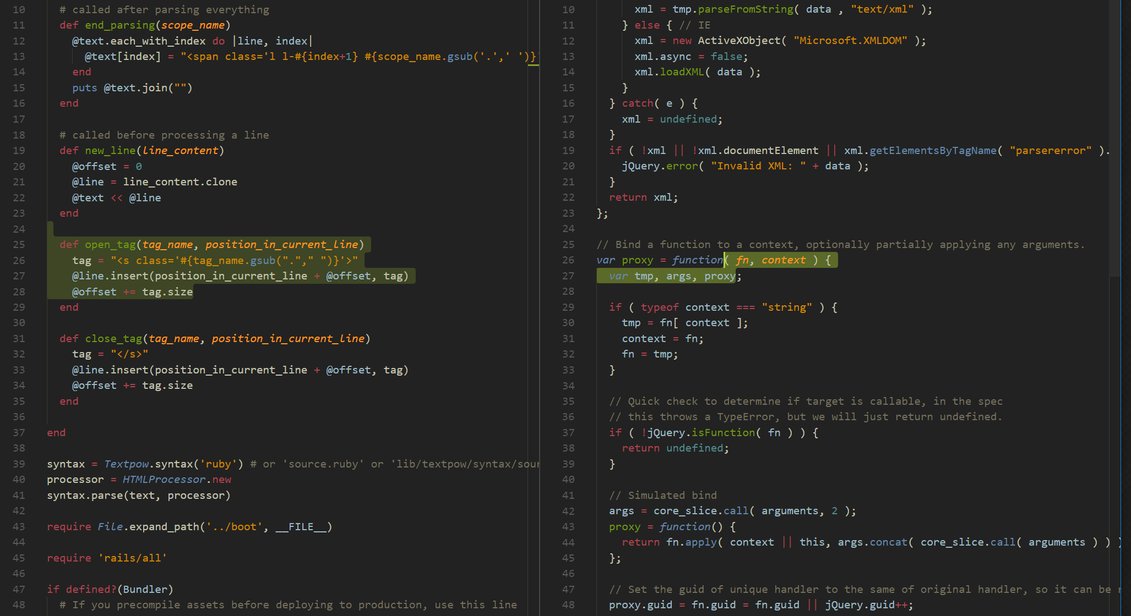1131x616 pixels.
Task: Place cursor on 'close_tag' method name
Action: tap(113, 338)
